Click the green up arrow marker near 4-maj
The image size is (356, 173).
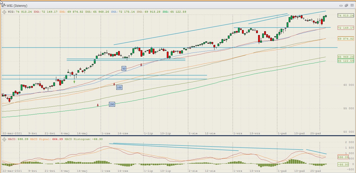(74, 81)
